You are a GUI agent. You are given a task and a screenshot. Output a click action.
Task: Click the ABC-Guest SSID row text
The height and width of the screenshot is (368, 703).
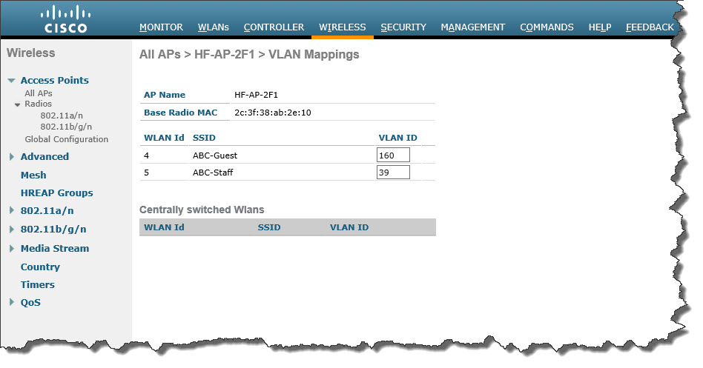(x=215, y=155)
